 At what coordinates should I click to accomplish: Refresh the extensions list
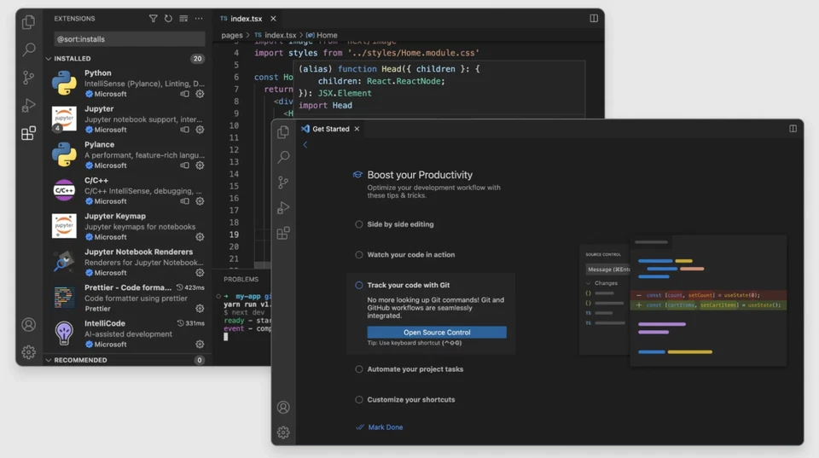click(x=168, y=18)
